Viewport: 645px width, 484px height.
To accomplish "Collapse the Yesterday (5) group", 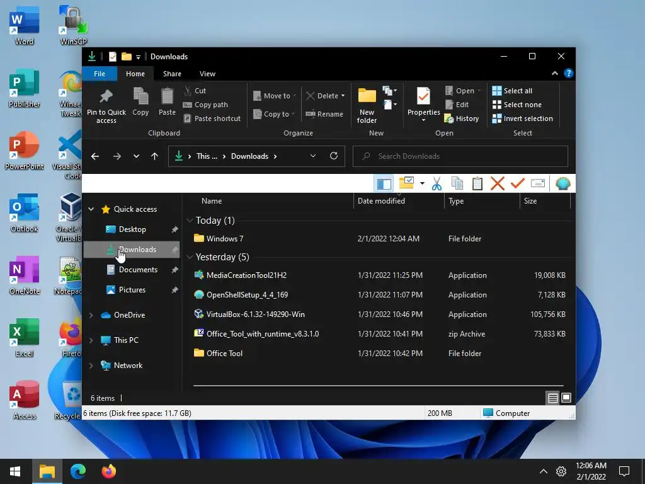I will (190, 257).
